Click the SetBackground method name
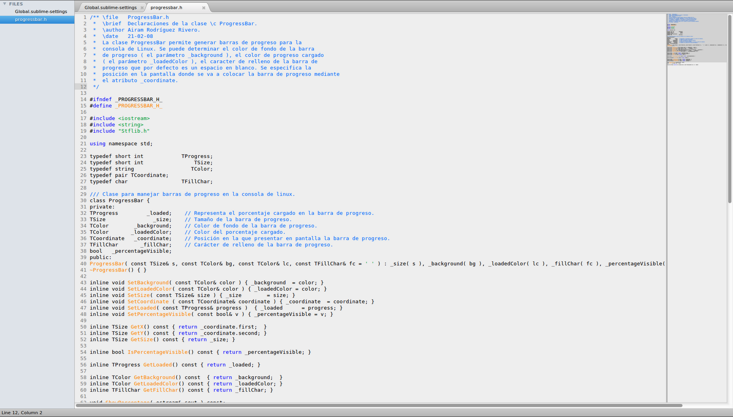The width and height of the screenshot is (733, 417). click(x=147, y=282)
